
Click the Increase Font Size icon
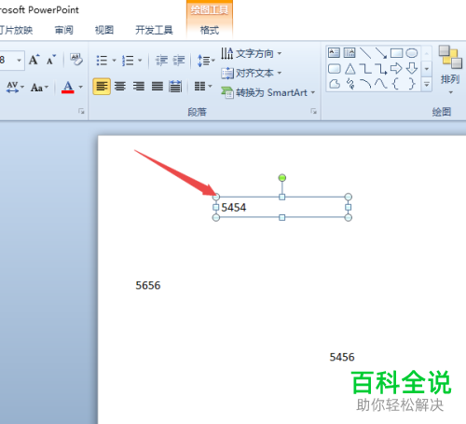click(34, 60)
